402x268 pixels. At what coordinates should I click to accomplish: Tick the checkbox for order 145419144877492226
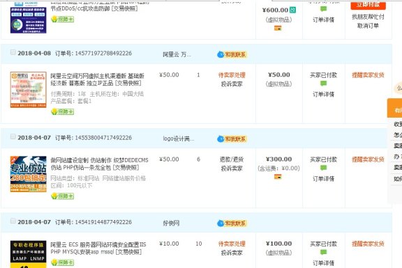pyautogui.click(x=13, y=221)
